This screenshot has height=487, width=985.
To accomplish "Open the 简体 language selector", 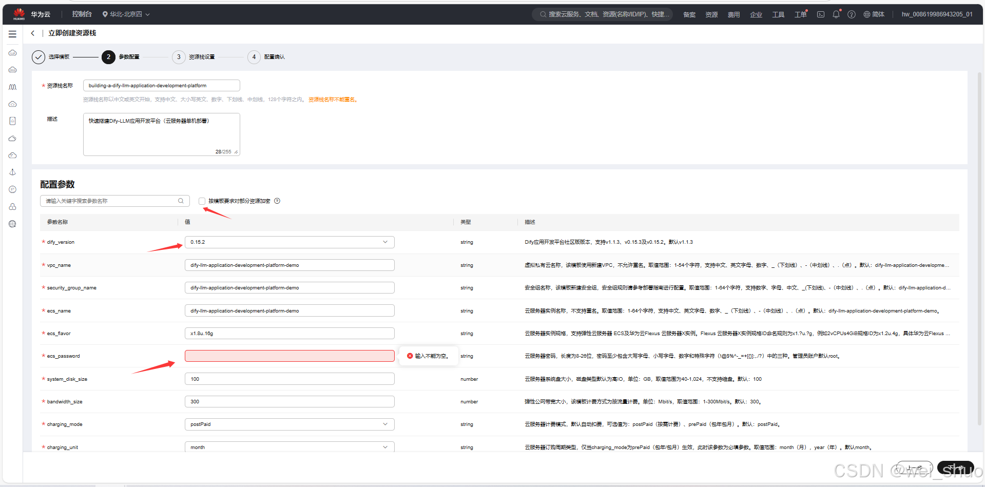I will 874,14.
